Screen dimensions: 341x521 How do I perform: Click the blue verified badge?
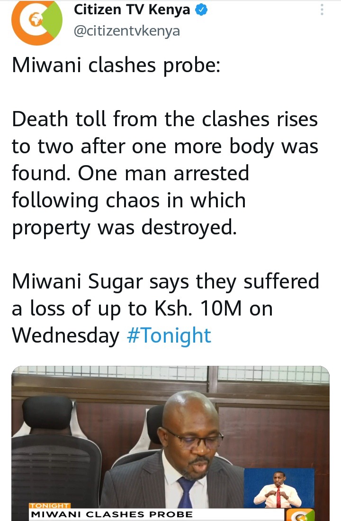pyautogui.click(x=201, y=10)
